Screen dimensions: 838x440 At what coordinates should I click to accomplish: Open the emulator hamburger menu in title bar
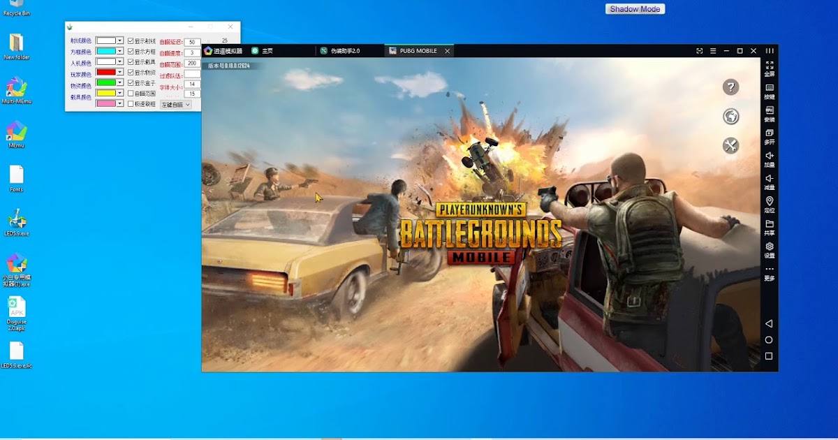(713, 51)
